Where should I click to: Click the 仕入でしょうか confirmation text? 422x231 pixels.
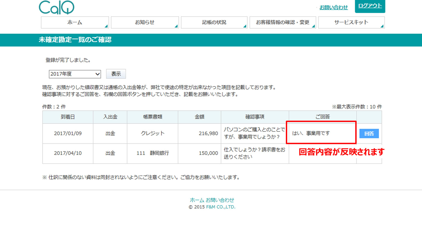[254, 153]
